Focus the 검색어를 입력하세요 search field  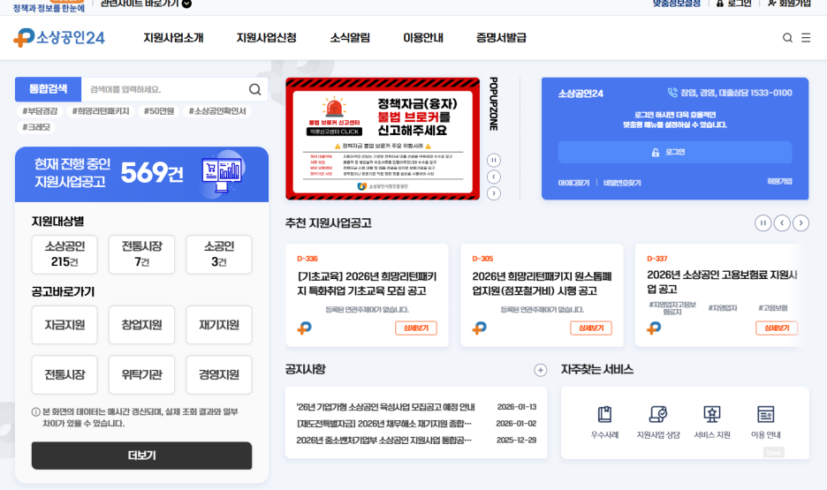pyautogui.click(x=164, y=89)
